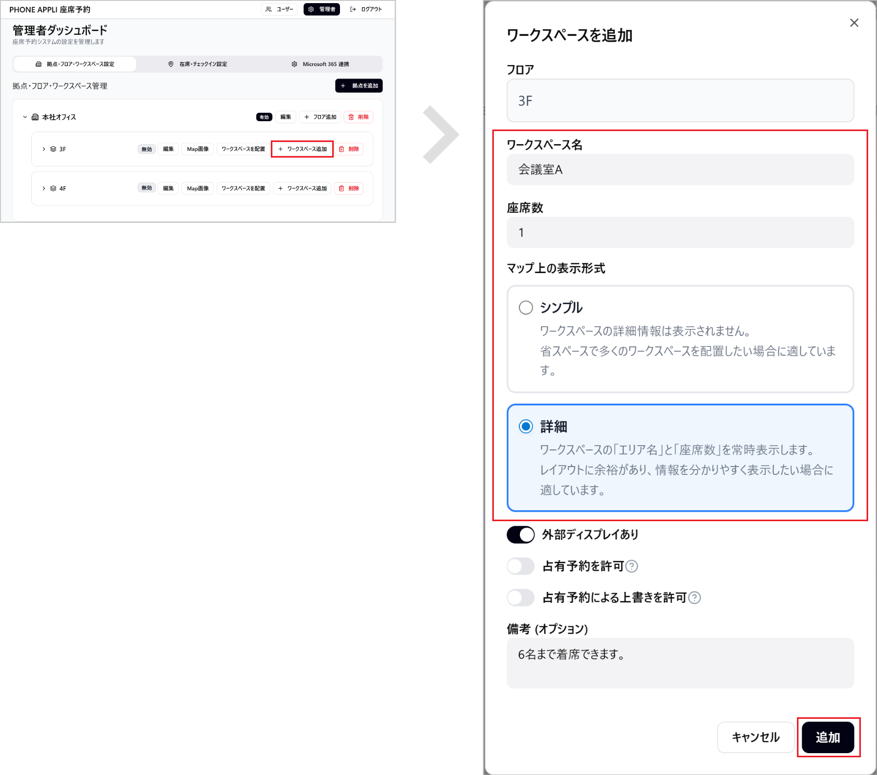Click 編集 for 本社オフィス

(x=286, y=117)
